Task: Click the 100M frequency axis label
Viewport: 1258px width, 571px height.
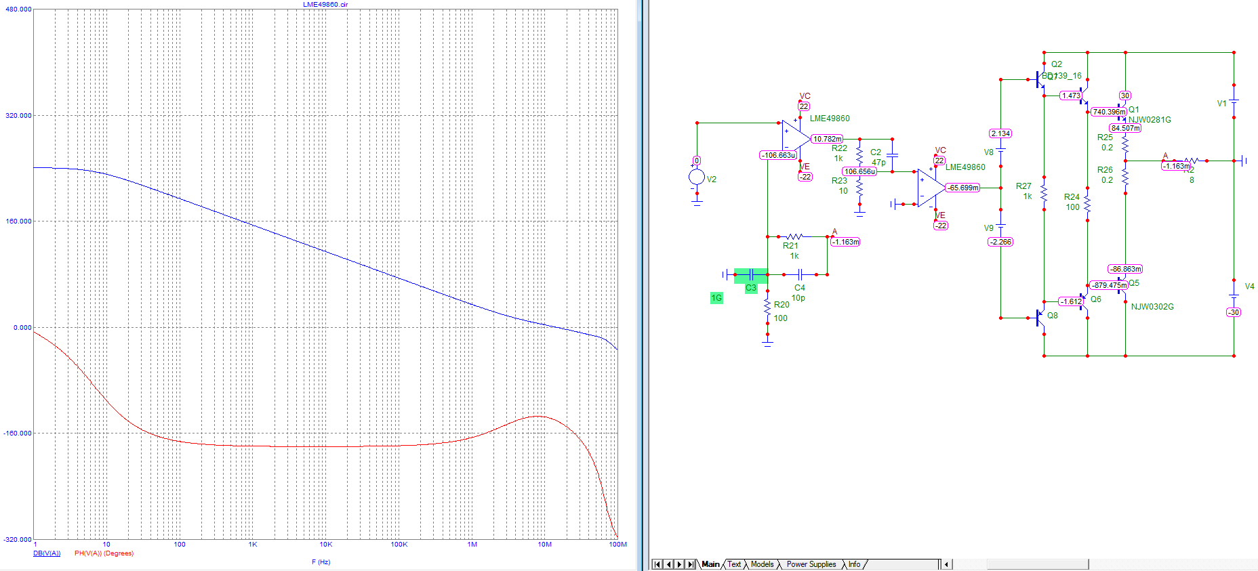Action: (617, 545)
